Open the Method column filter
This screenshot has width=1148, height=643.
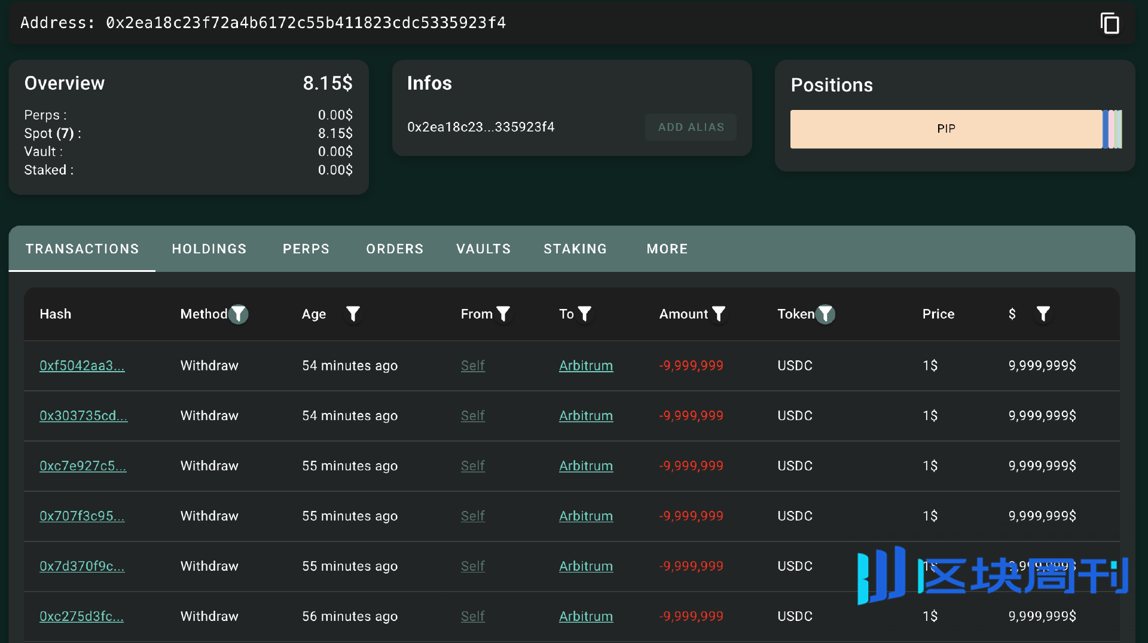tap(238, 314)
